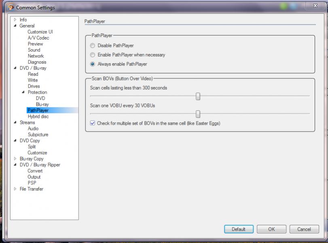This screenshot has height=243, width=328.
Task: Open Network settings
Action: (36, 56)
